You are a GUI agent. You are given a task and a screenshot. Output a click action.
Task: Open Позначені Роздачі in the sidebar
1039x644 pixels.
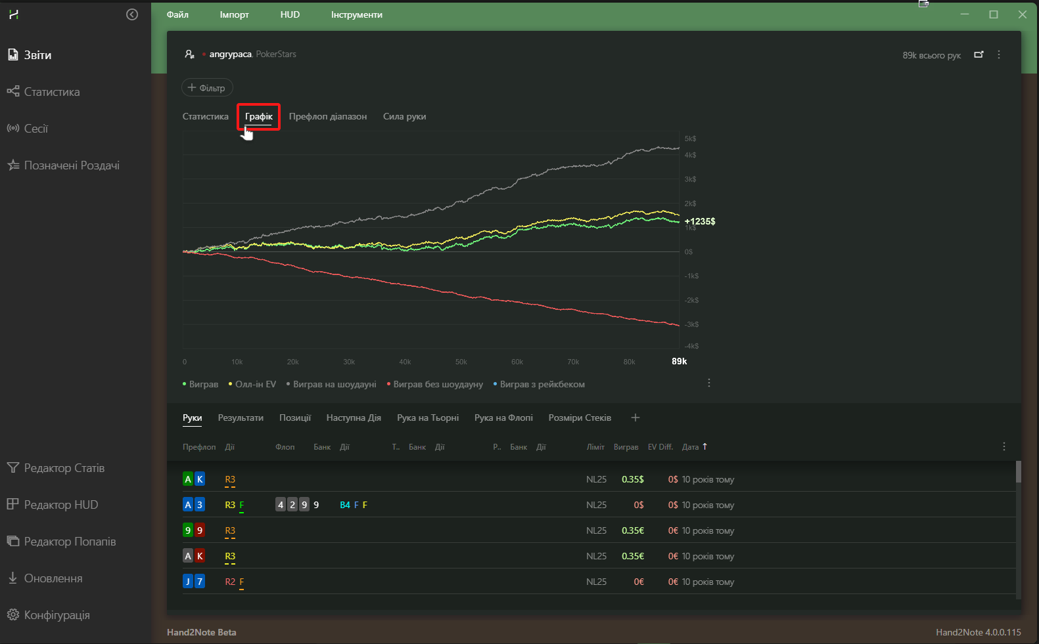tap(63, 165)
